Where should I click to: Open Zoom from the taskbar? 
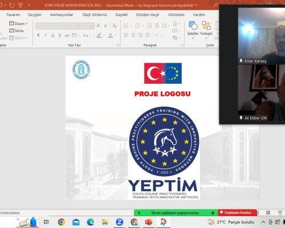tap(120, 222)
